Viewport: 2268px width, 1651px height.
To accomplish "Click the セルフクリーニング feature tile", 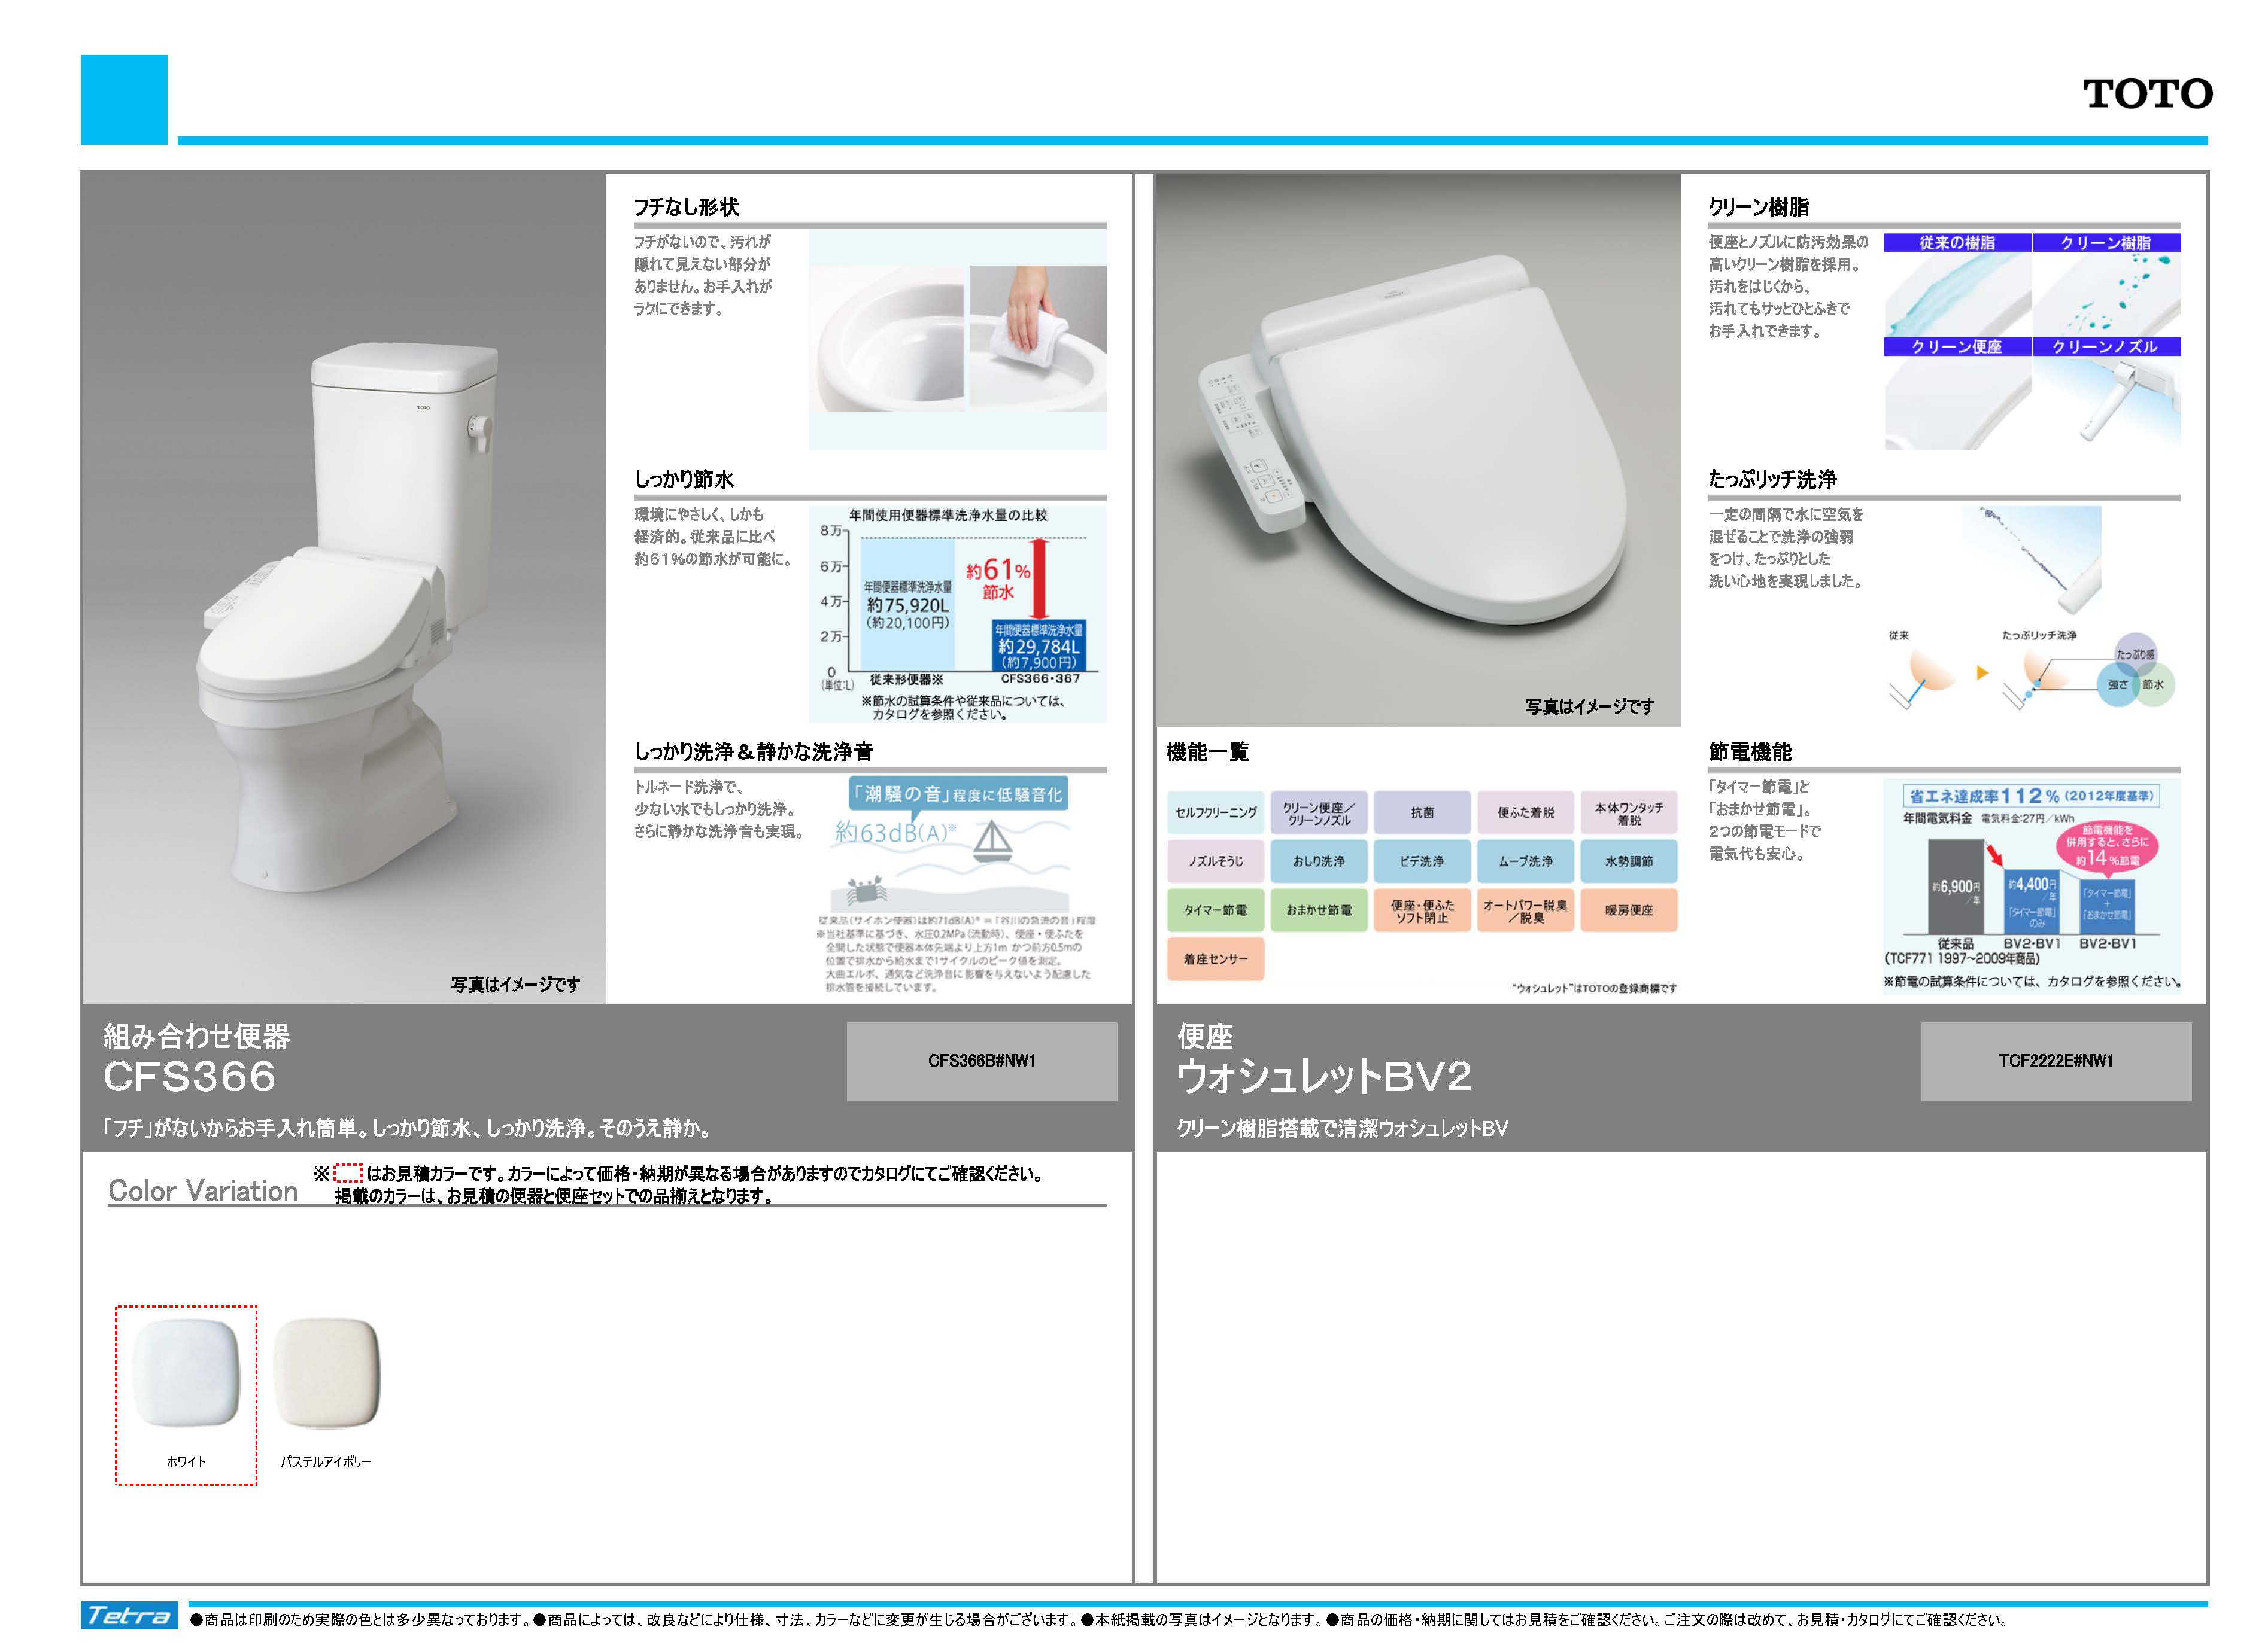I will point(1215,812).
